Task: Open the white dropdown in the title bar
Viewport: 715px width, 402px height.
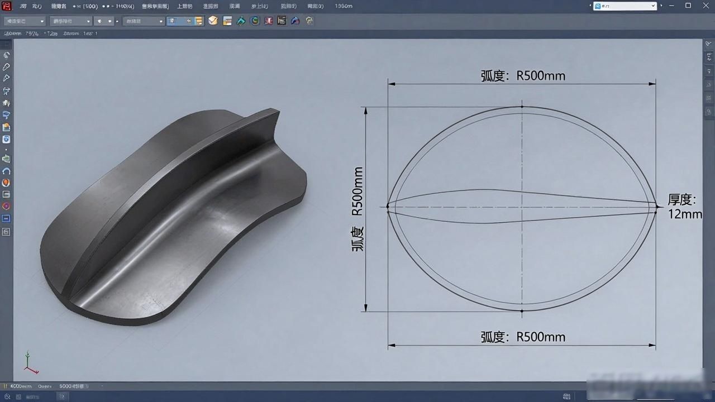Action: [x=625, y=6]
